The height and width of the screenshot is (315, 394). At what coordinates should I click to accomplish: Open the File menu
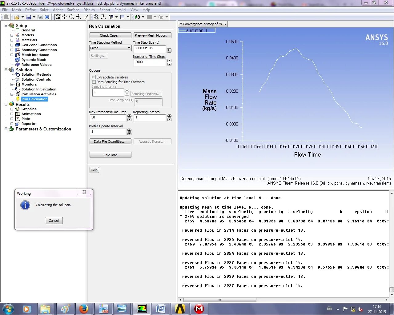(x=5, y=10)
